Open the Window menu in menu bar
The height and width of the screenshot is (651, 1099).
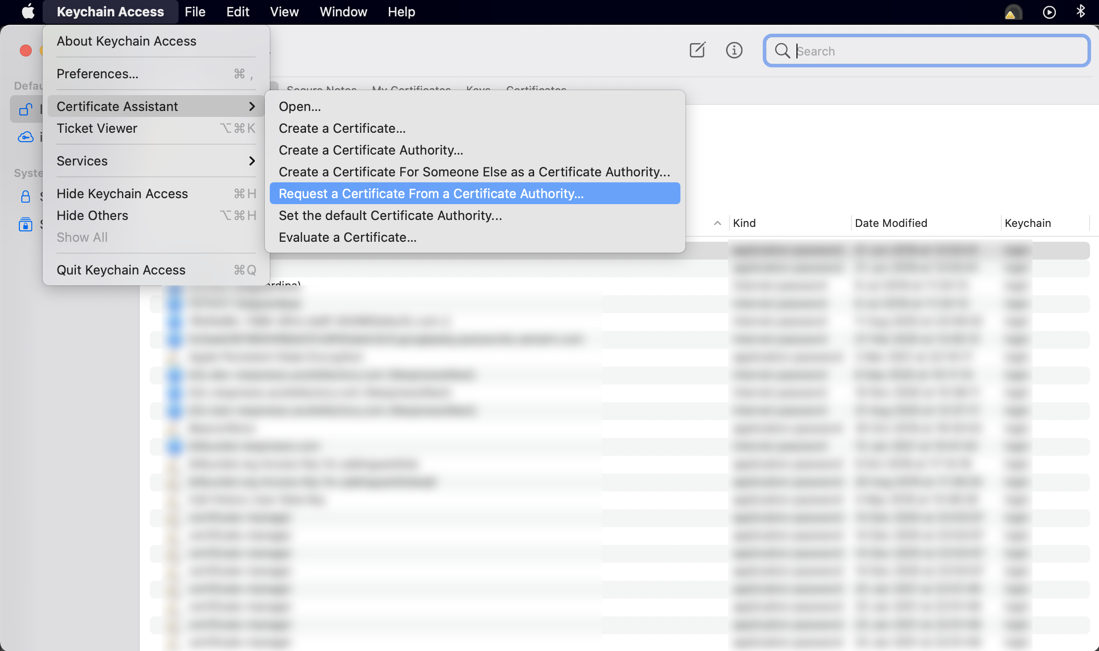pyautogui.click(x=343, y=12)
